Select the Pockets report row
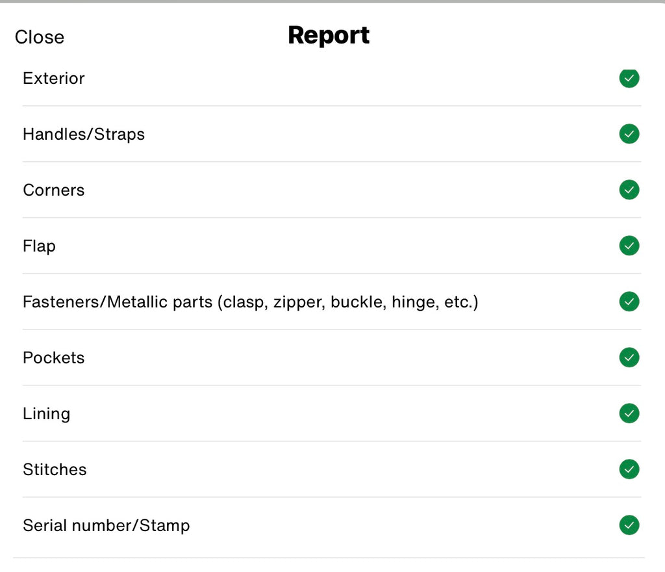The width and height of the screenshot is (665, 572). pyautogui.click(x=54, y=358)
